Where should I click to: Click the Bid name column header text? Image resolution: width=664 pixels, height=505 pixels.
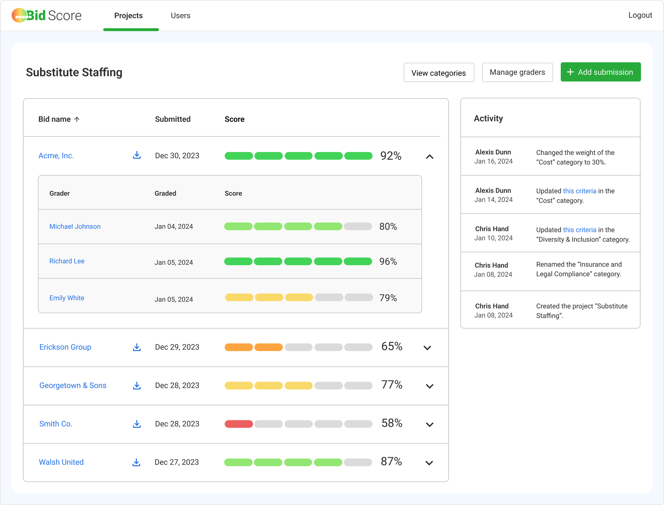tap(54, 119)
